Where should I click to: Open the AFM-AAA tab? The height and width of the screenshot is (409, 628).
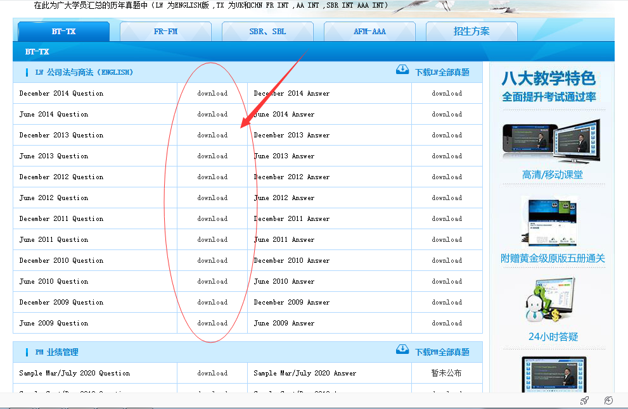(369, 31)
